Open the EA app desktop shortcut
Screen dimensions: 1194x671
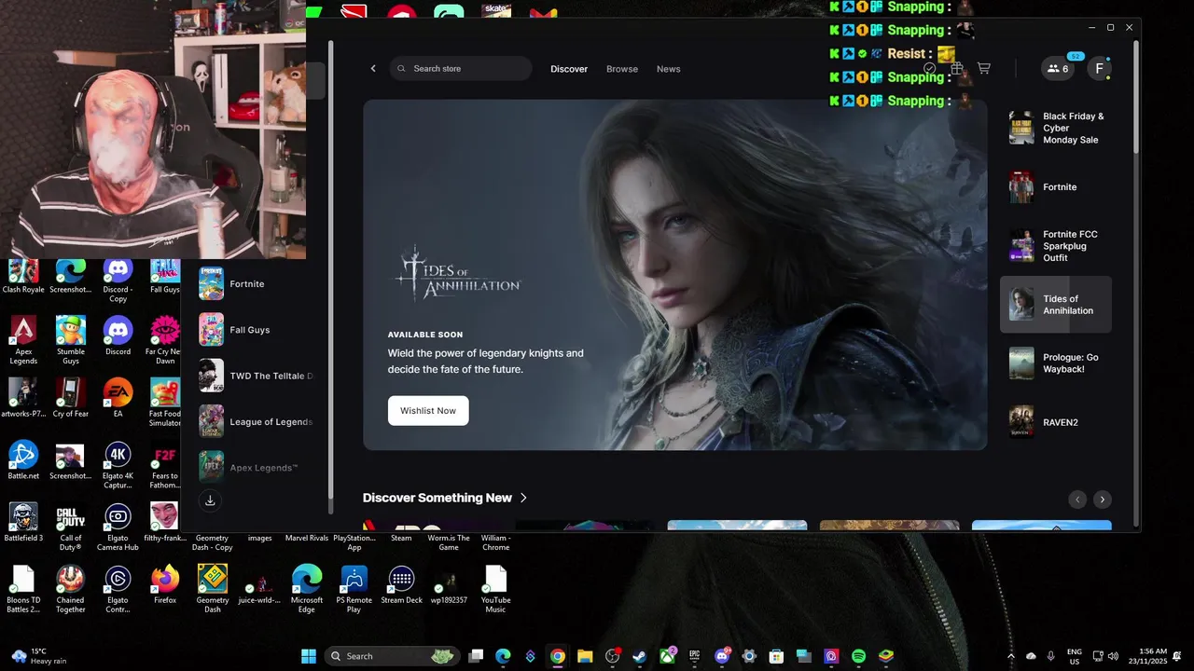[x=118, y=398]
